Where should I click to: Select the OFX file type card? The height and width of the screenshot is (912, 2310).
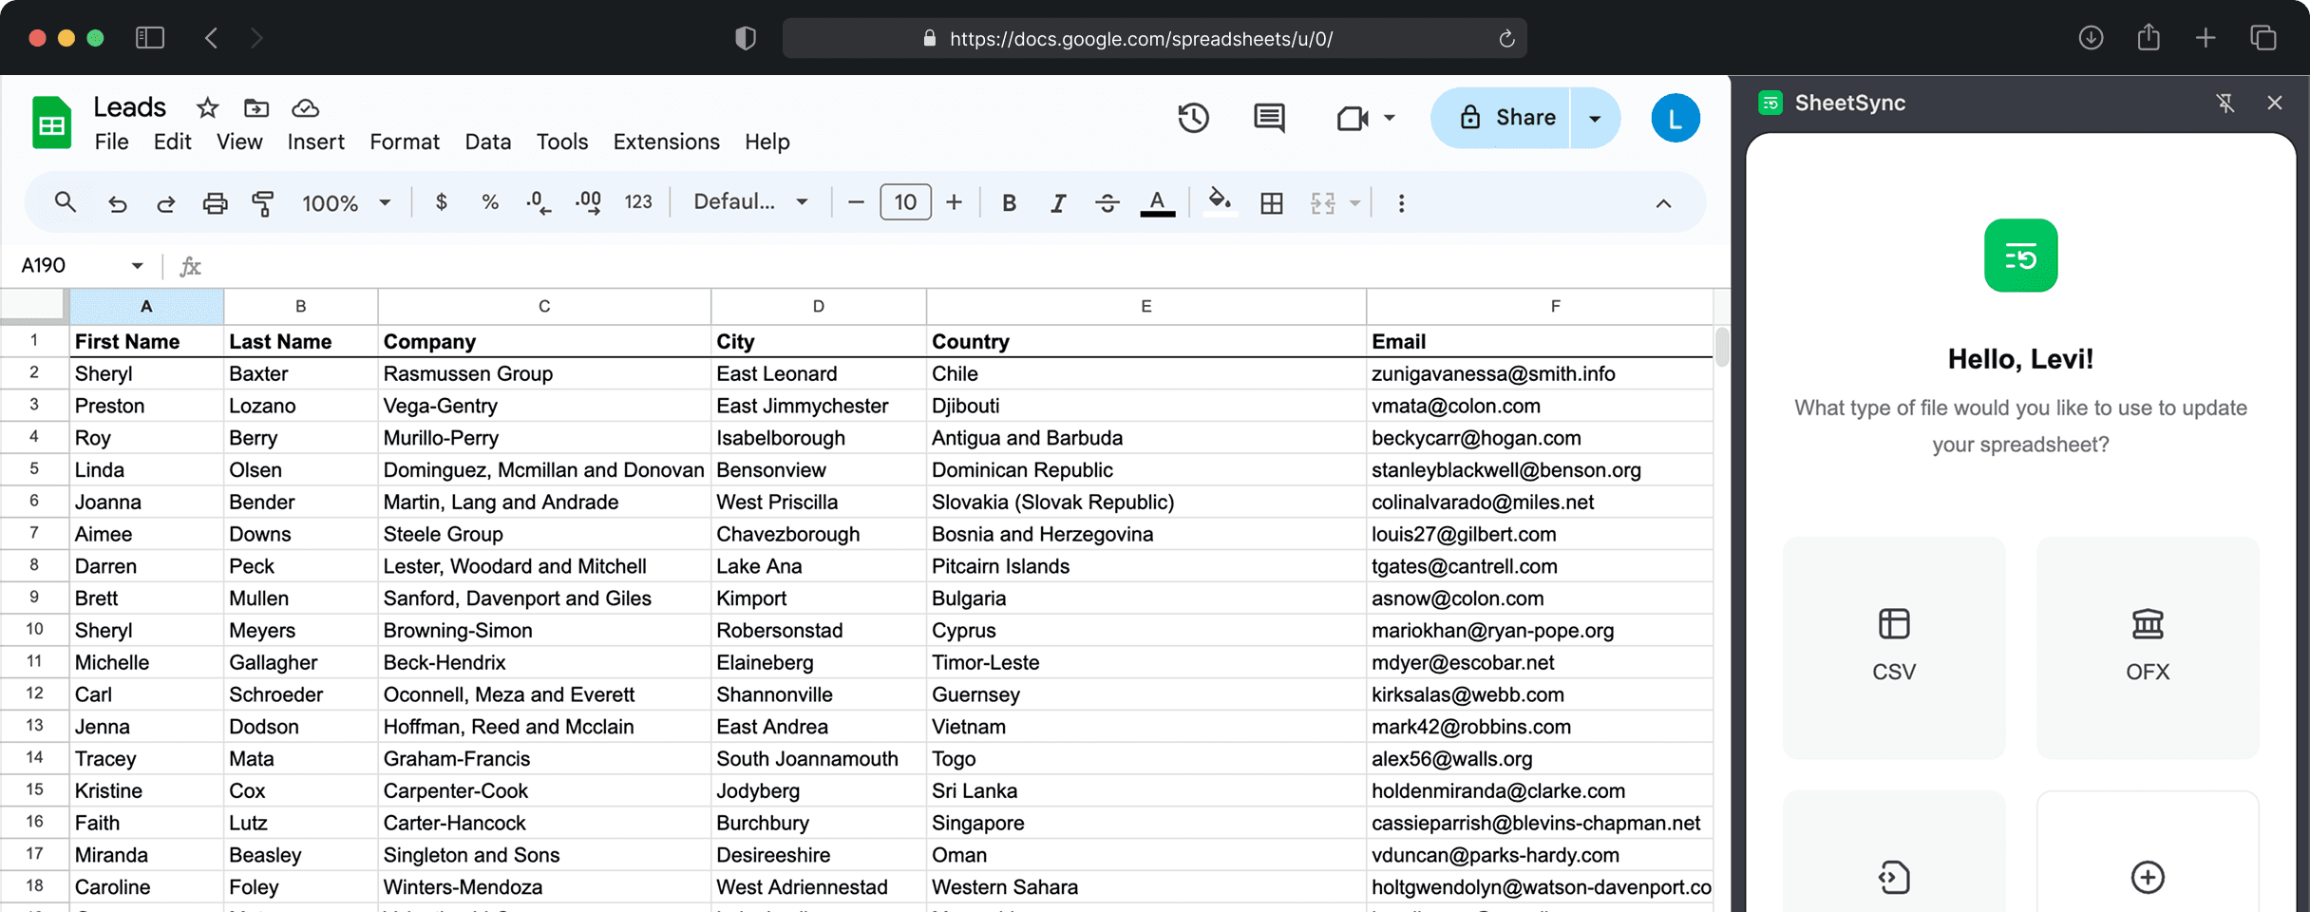pyautogui.click(x=2147, y=647)
